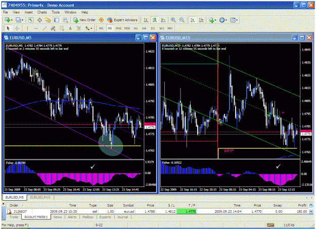Viewport: 316px width, 229px height.
Task: Zoom out on the chart
Action: point(182,20)
